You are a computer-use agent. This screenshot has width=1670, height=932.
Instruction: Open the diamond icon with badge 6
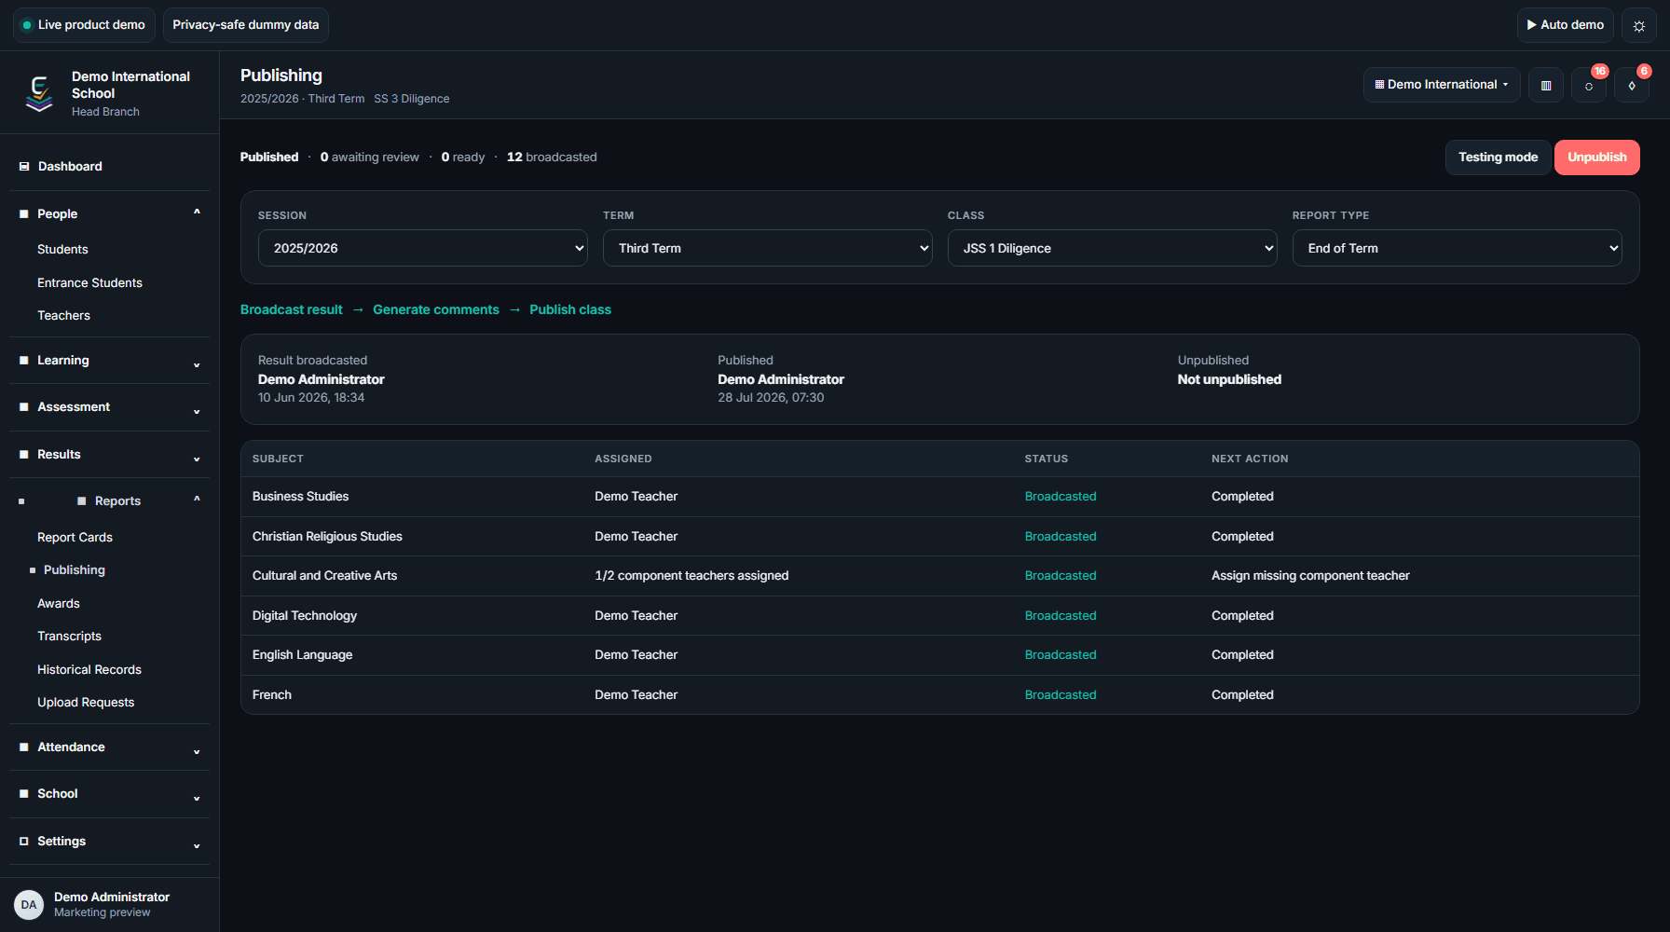pyautogui.click(x=1632, y=85)
